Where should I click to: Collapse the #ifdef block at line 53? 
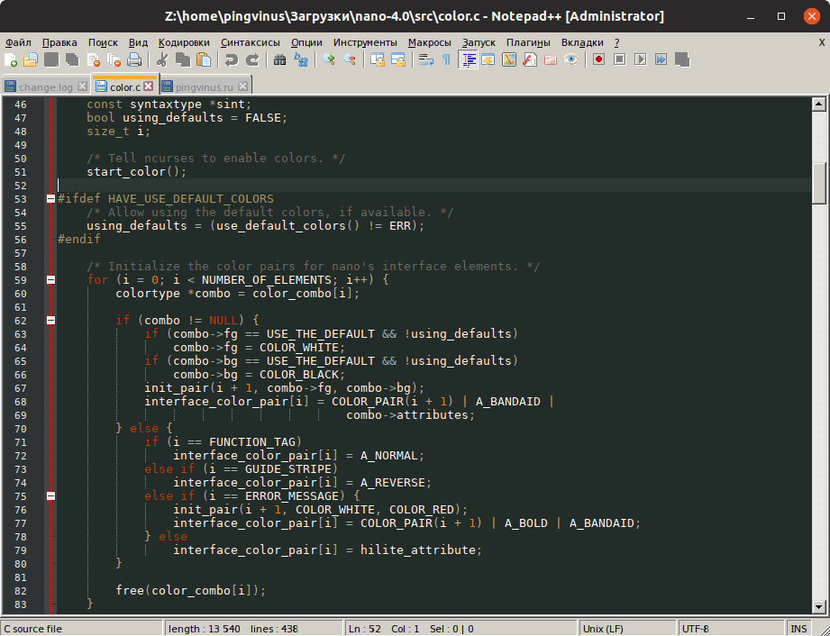50,198
